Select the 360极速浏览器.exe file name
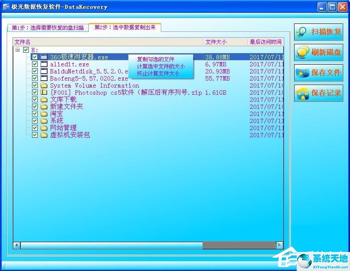The height and width of the screenshot is (271, 350). pyautogui.click(x=79, y=57)
